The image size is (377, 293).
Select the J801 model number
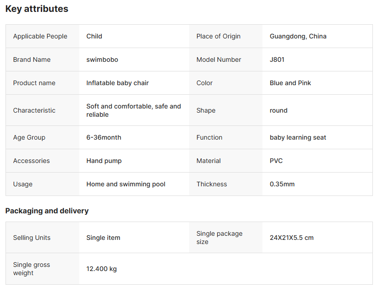tap(277, 60)
